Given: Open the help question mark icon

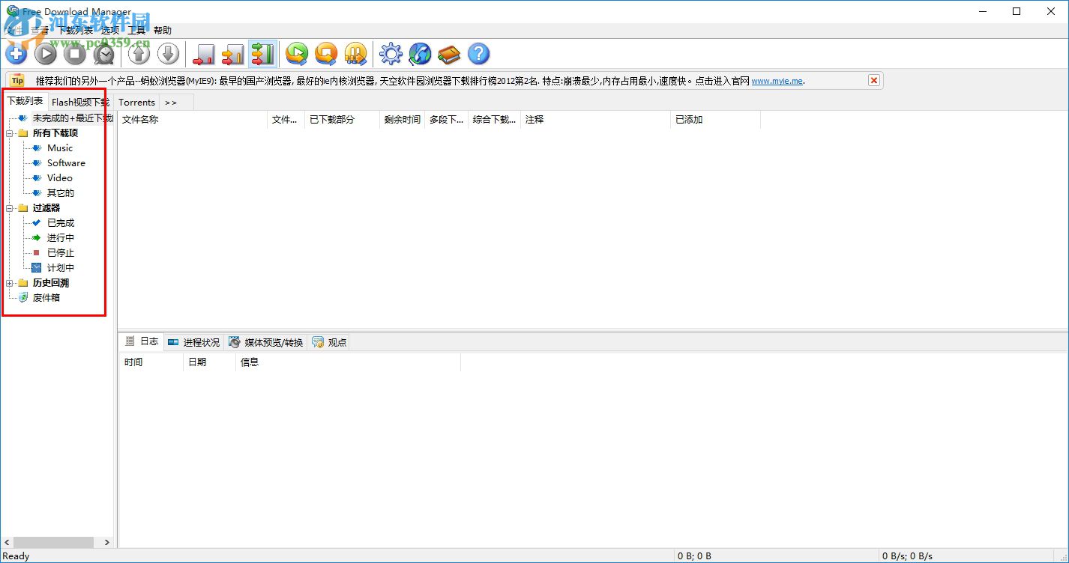Looking at the screenshot, I should pyautogui.click(x=478, y=53).
